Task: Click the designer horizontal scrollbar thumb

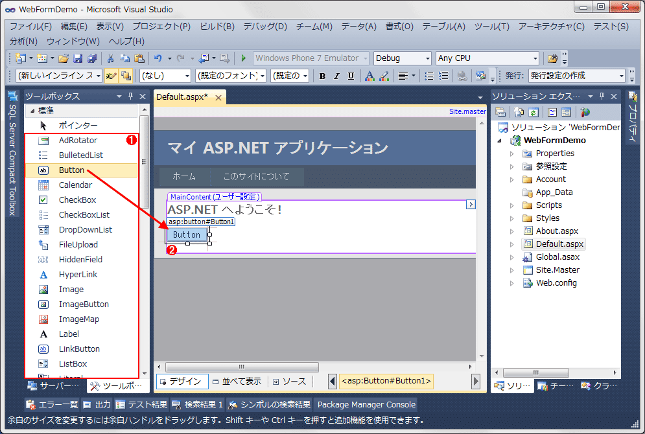Action: (x=242, y=367)
